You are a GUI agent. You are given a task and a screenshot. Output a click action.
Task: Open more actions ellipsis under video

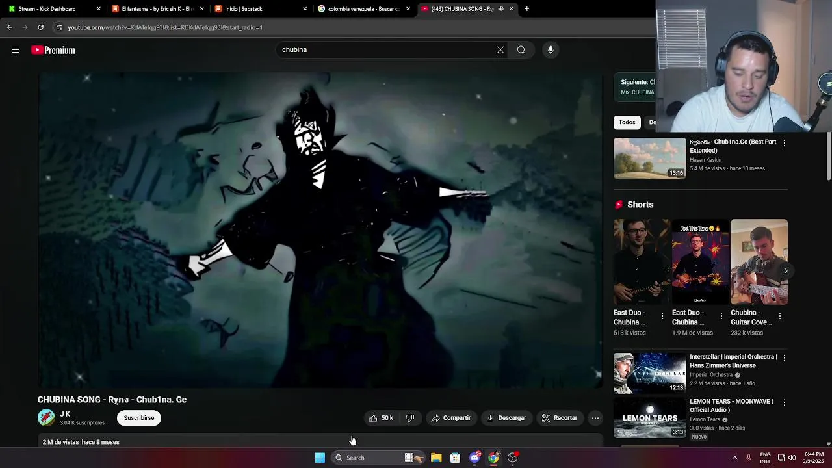pyautogui.click(x=595, y=418)
